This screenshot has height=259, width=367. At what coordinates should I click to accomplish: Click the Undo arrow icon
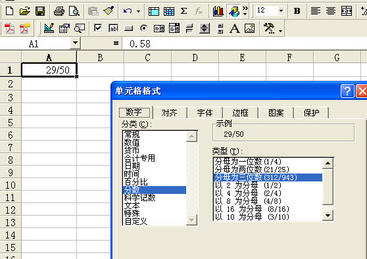pos(128,11)
